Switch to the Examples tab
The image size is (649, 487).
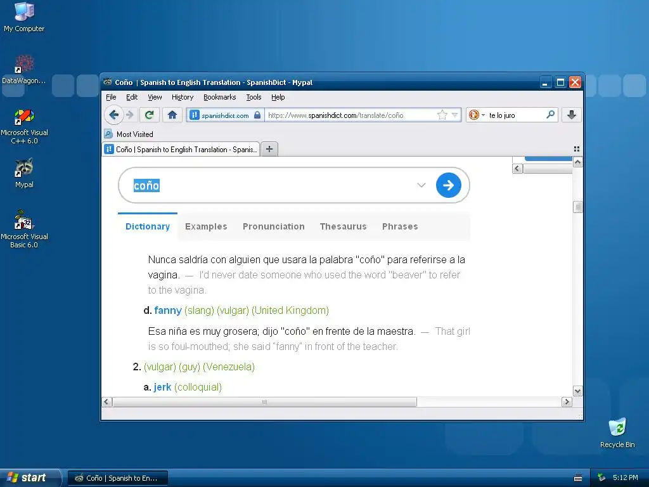click(206, 226)
